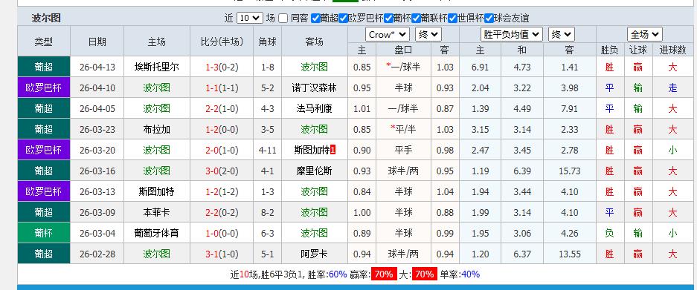This screenshot has width=697, height=290.
Task: Click the 葡超 tag on 26-04-13 row
Action: click(x=44, y=67)
